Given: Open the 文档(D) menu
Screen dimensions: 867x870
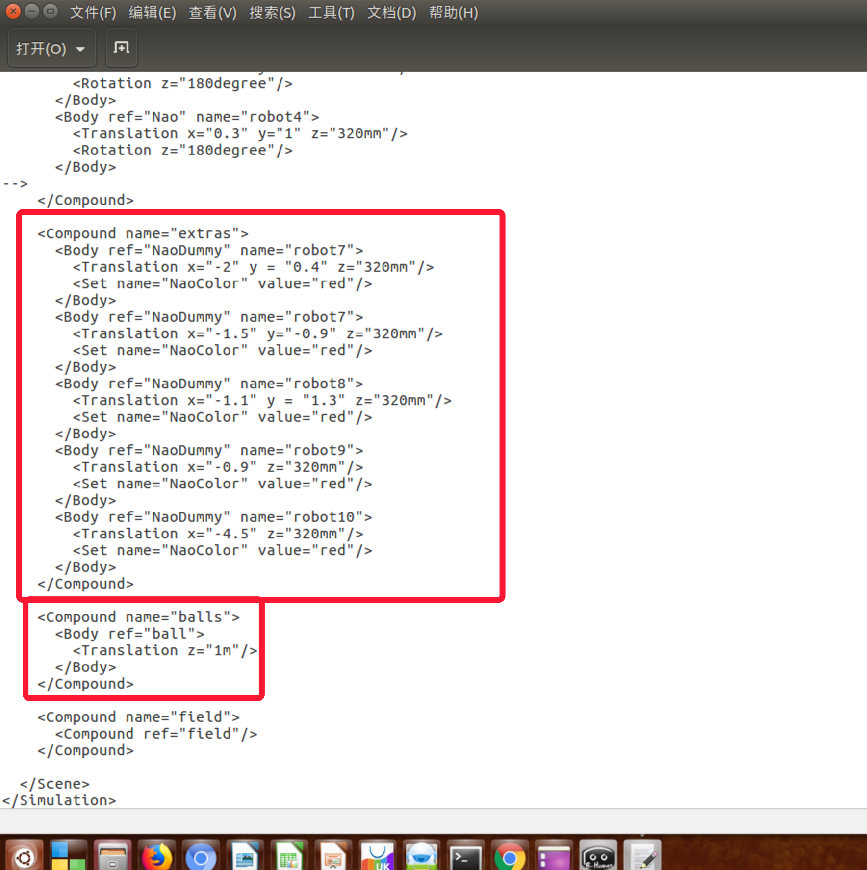Looking at the screenshot, I should coord(392,12).
